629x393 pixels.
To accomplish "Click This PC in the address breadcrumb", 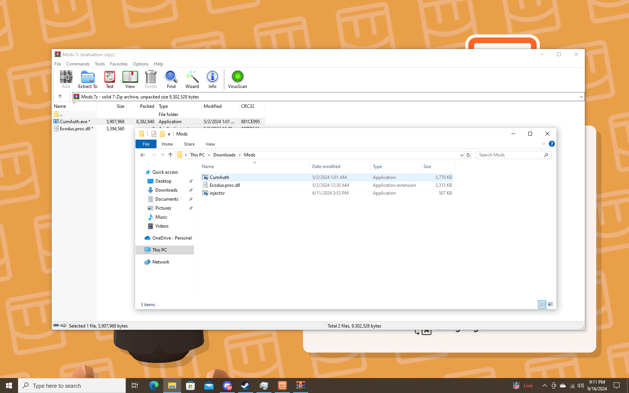I will point(197,155).
